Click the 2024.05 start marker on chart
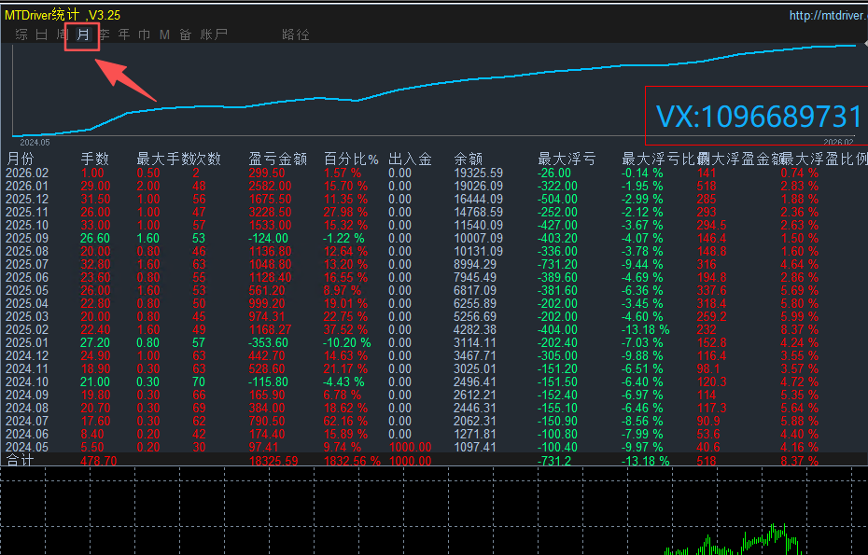 pos(35,142)
